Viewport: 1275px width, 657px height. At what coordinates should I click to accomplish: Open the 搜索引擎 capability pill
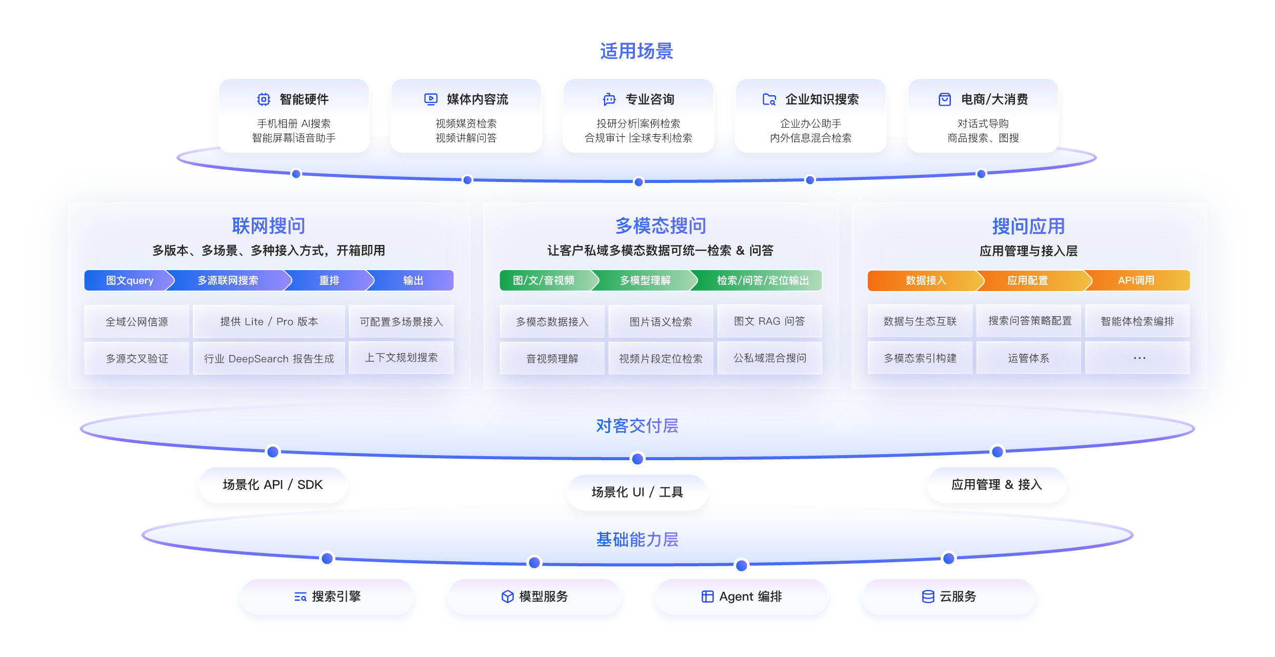click(327, 597)
